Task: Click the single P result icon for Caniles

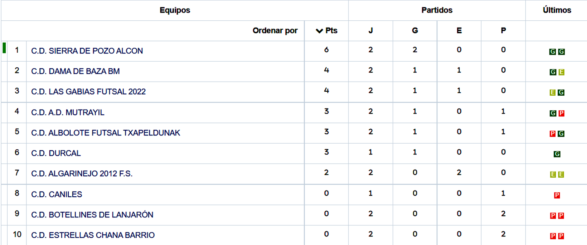Action: point(557,195)
